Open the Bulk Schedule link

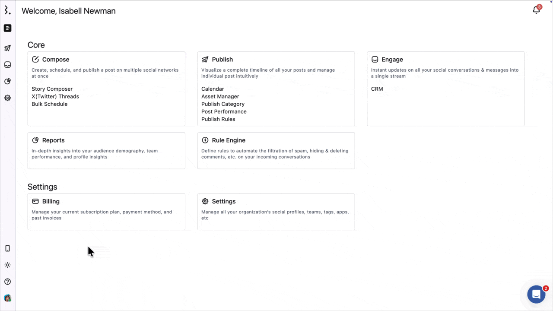pos(49,104)
